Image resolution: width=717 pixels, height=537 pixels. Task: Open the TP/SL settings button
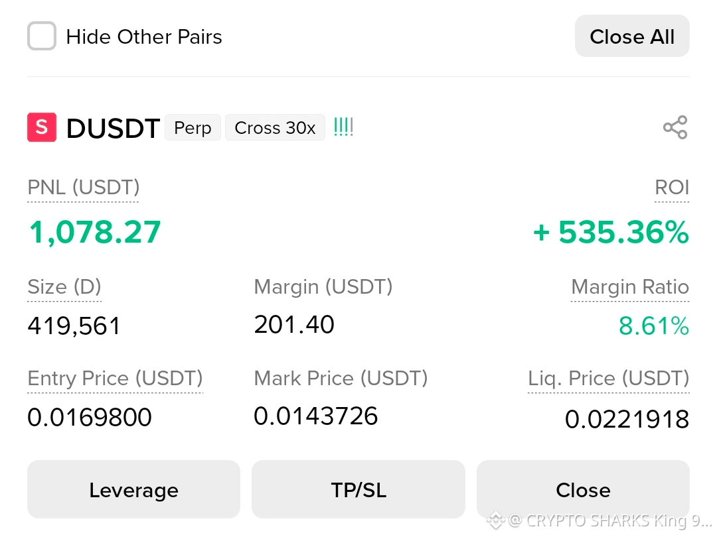point(358,489)
